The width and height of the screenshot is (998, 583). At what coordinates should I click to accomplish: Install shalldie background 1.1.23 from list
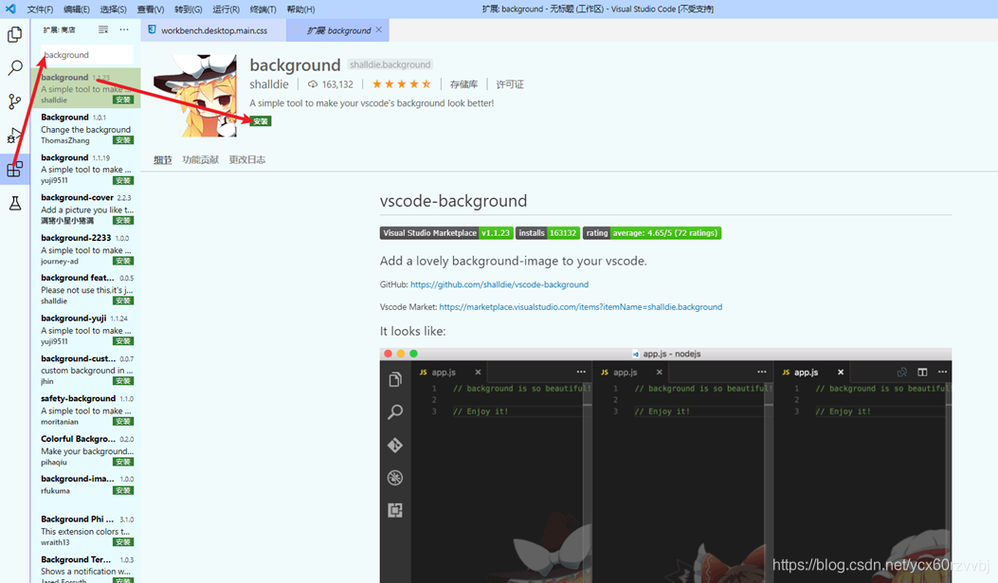123,100
